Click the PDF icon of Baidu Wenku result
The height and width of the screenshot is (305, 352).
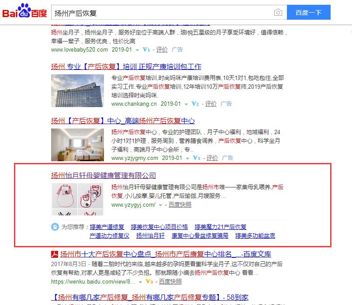tap(55, 254)
